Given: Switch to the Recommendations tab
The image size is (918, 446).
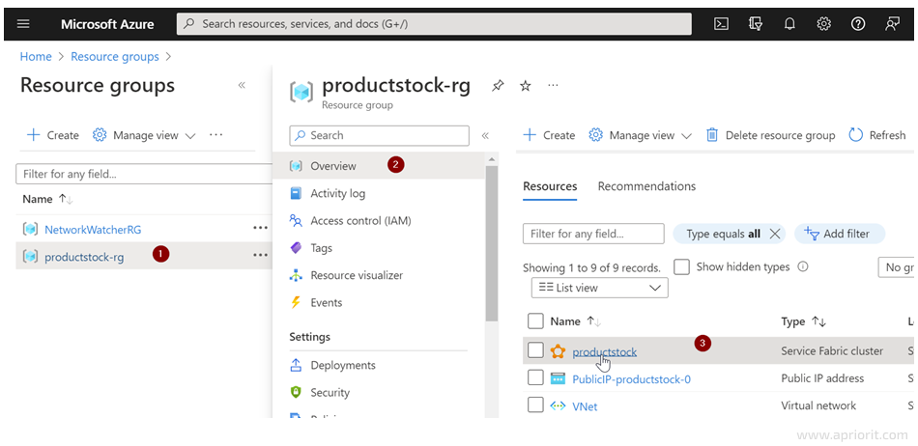Looking at the screenshot, I should coord(646,186).
